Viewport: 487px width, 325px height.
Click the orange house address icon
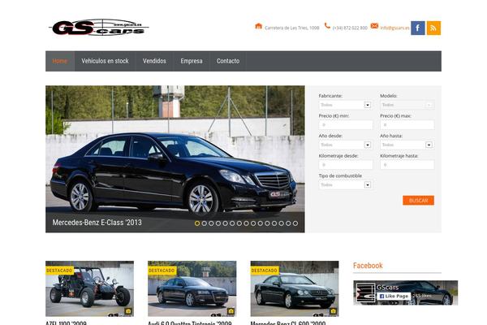[258, 26]
